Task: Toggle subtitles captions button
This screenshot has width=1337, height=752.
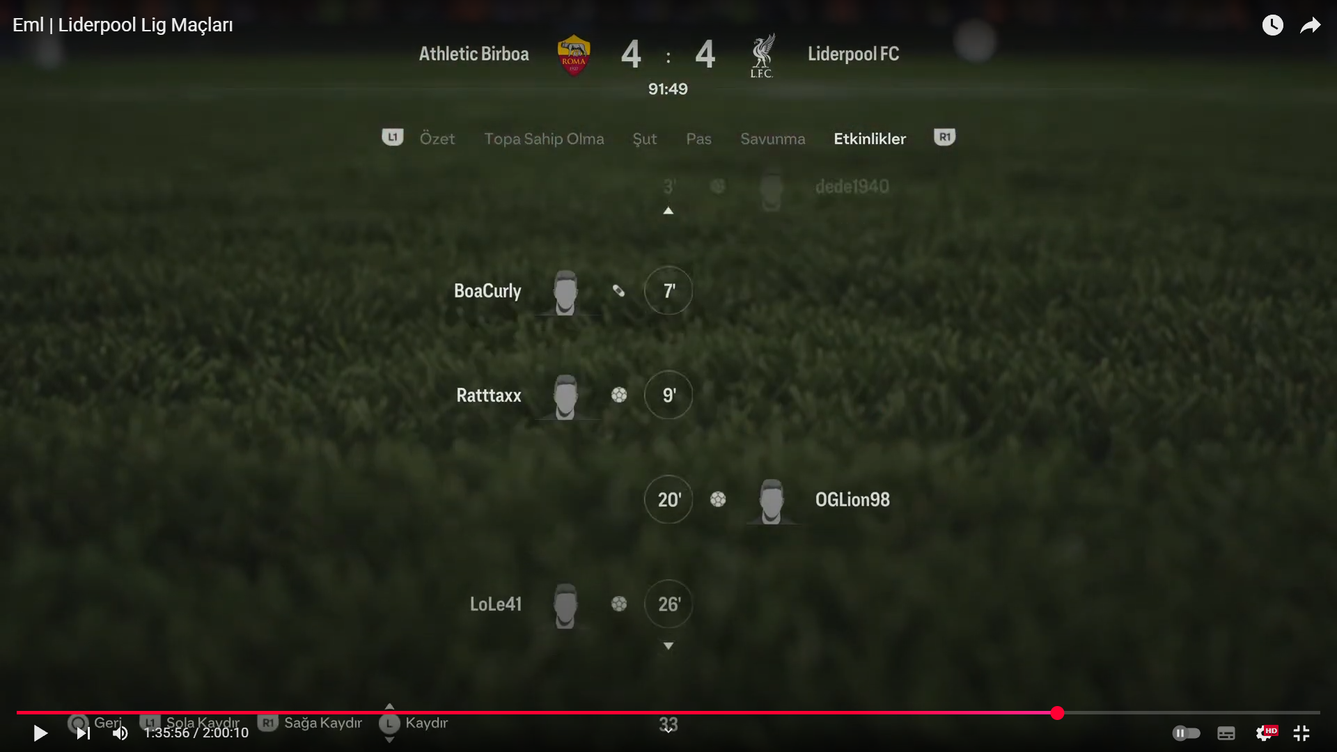Action: coord(1226,733)
